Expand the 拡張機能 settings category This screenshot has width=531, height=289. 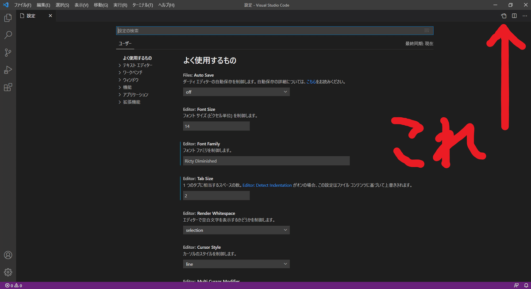129,102
